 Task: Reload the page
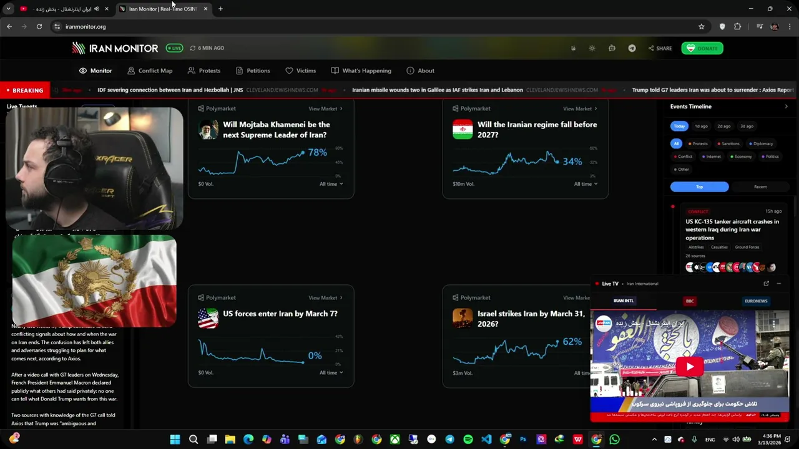[39, 27]
